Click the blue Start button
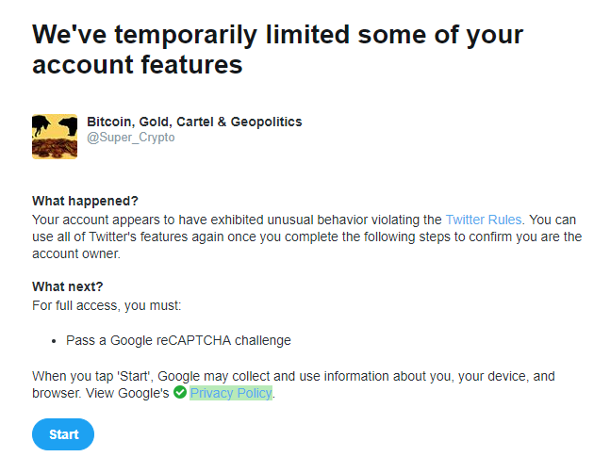This screenshot has height=473, width=610. click(63, 434)
